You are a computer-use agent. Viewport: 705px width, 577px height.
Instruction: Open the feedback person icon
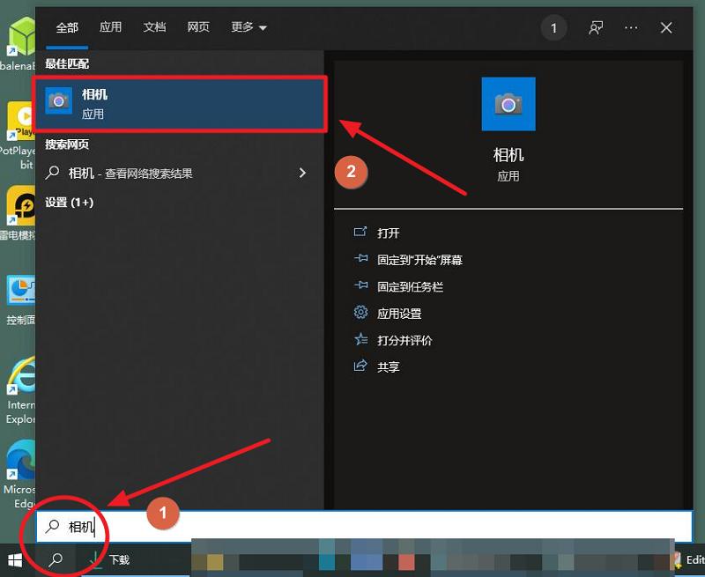coord(596,28)
